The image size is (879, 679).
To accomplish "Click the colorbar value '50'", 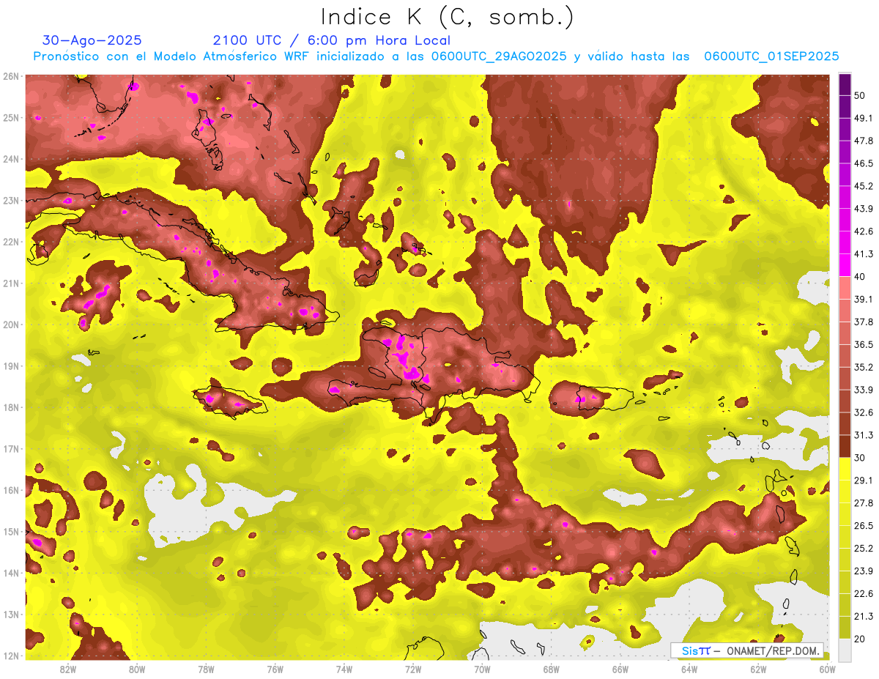I will [x=859, y=96].
